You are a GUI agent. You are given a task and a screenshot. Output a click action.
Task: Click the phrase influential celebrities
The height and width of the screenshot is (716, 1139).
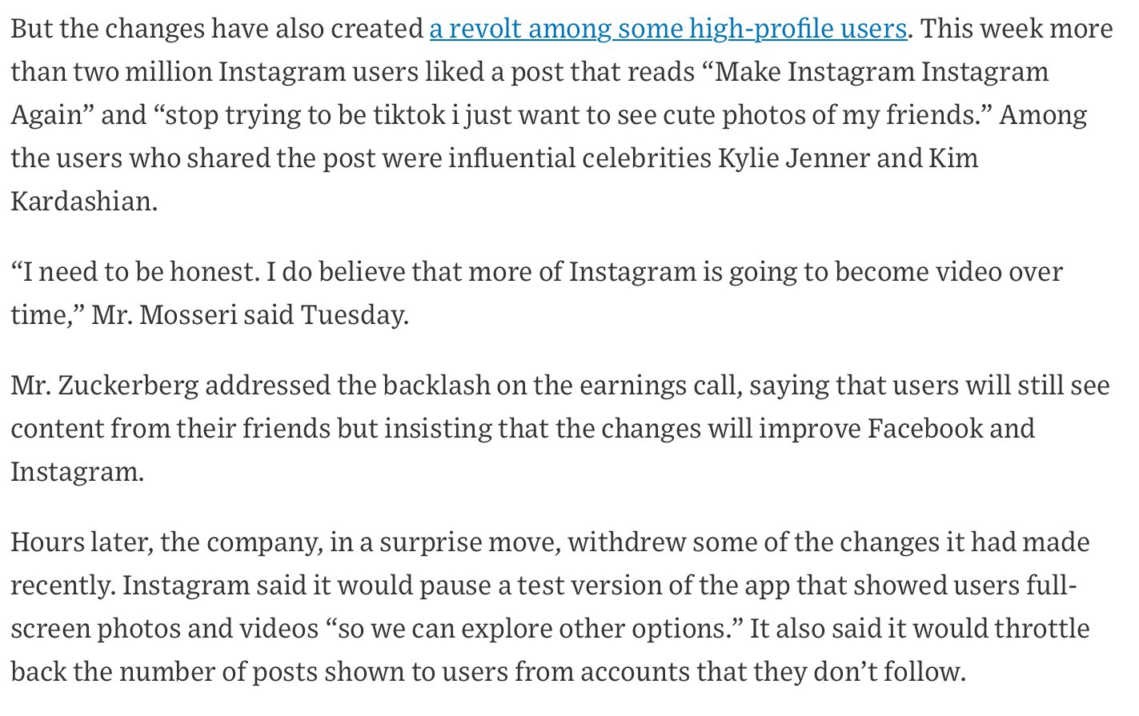[x=580, y=158]
